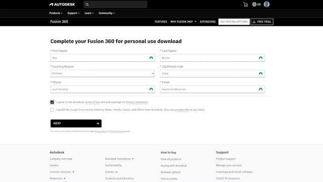Click See Pricing Options button
The width and height of the screenshot is (323, 182).
(x=234, y=22)
